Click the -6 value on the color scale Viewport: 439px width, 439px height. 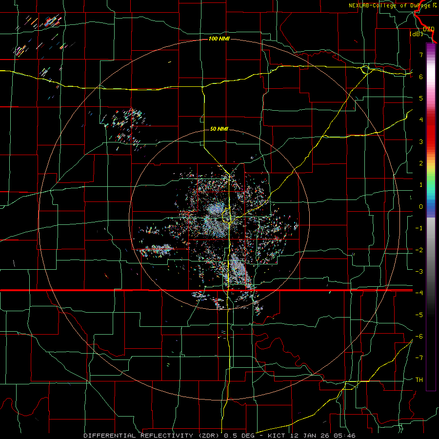[x=419, y=336]
